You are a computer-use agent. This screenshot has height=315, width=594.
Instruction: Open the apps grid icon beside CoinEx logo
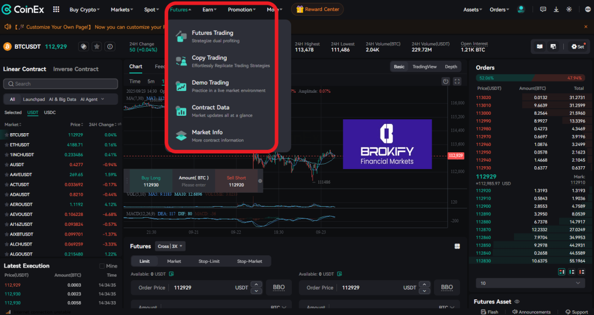click(56, 10)
